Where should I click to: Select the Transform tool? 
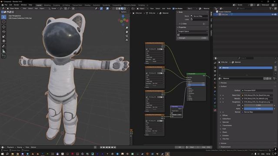tap(4, 41)
